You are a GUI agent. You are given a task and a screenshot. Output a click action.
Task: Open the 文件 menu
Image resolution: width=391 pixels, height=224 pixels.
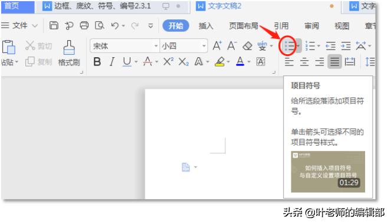[x=19, y=25]
